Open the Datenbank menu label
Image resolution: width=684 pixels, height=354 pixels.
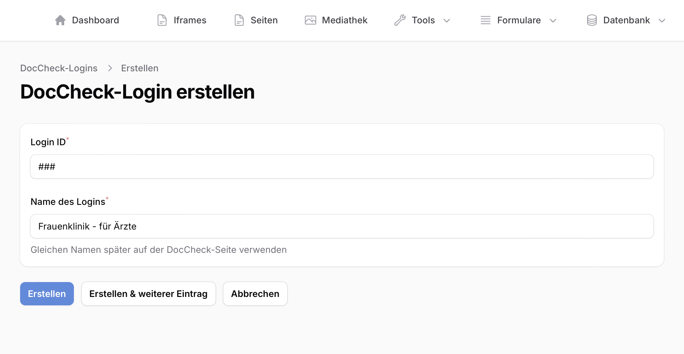click(627, 20)
